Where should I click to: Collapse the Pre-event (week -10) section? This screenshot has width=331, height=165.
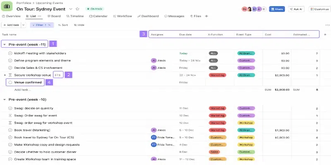click(x=5, y=99)
